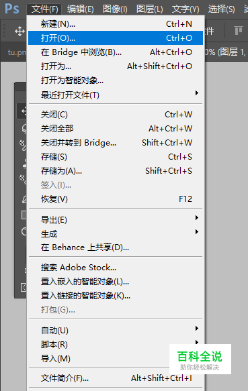Select 存储为(A)... menu item
Screen dimensions: 248x391
tap(116, 171)
